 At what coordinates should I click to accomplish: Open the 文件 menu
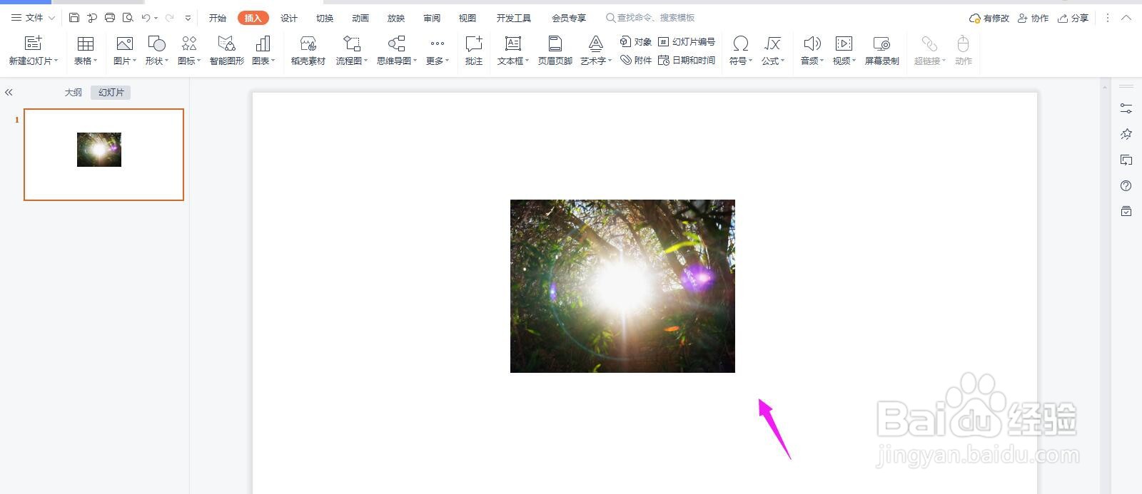[x=33, y=18]
